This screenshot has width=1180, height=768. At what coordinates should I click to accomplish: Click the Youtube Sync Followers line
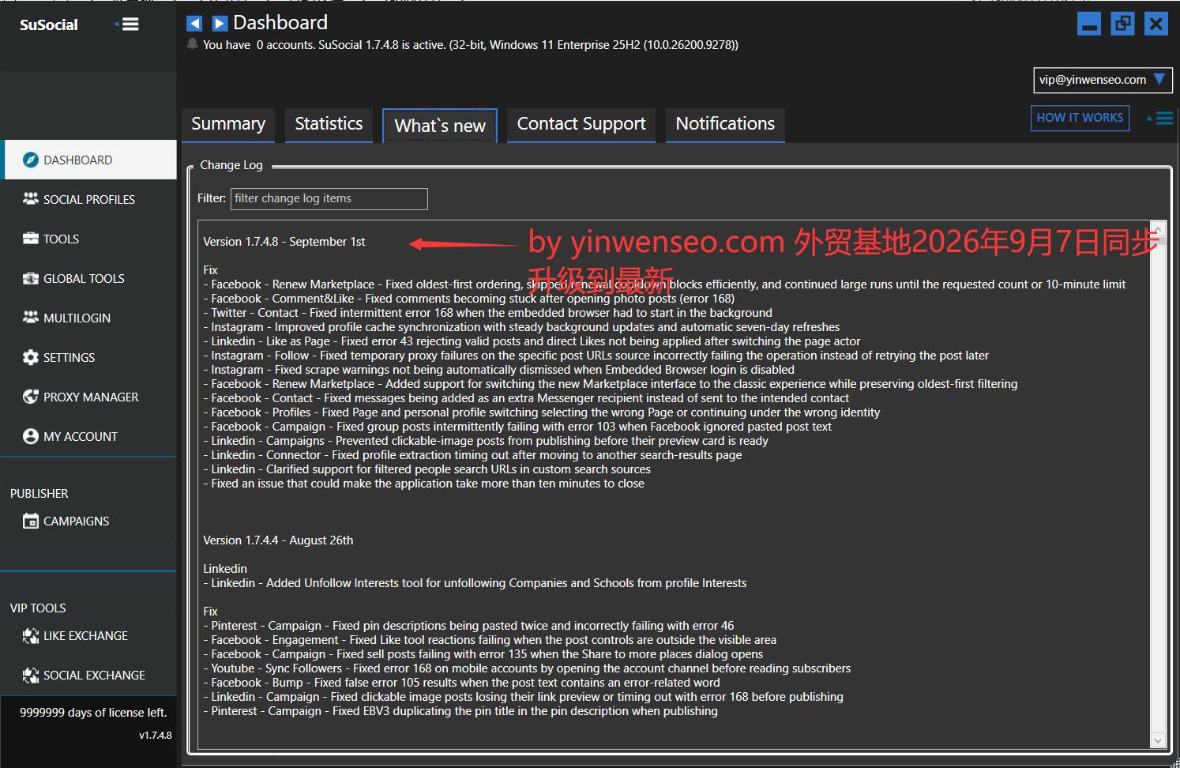(x=527, y=668)
